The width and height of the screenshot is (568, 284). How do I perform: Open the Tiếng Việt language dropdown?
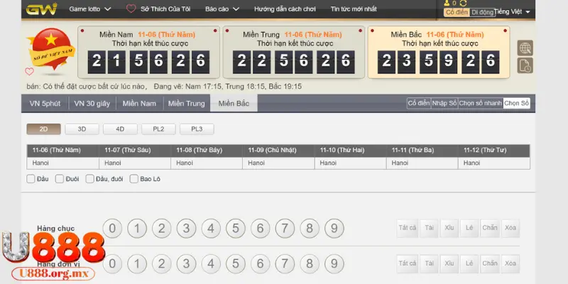point(512,11)
